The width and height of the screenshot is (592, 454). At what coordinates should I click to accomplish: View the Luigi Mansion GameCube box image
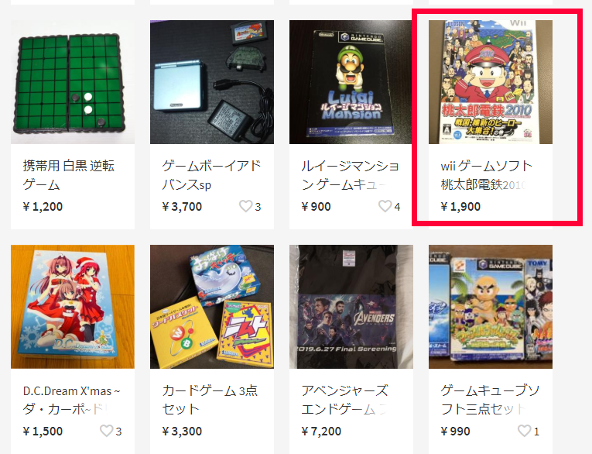[351, 82]
